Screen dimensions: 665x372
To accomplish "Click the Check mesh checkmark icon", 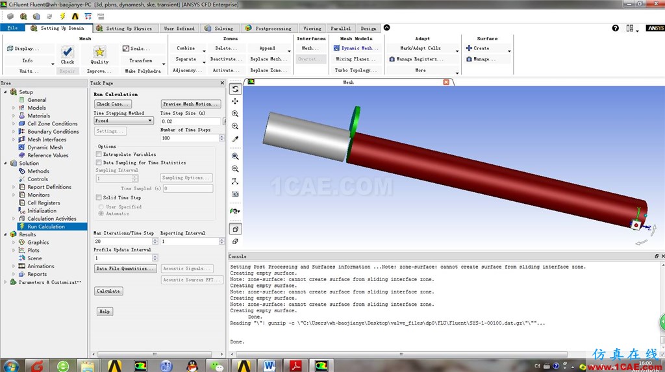I will (67, 52).
